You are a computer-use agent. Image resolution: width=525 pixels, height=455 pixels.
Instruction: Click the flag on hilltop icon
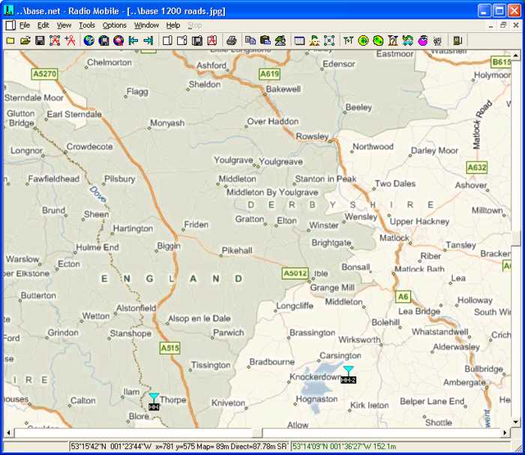click(x=314, y=40)
